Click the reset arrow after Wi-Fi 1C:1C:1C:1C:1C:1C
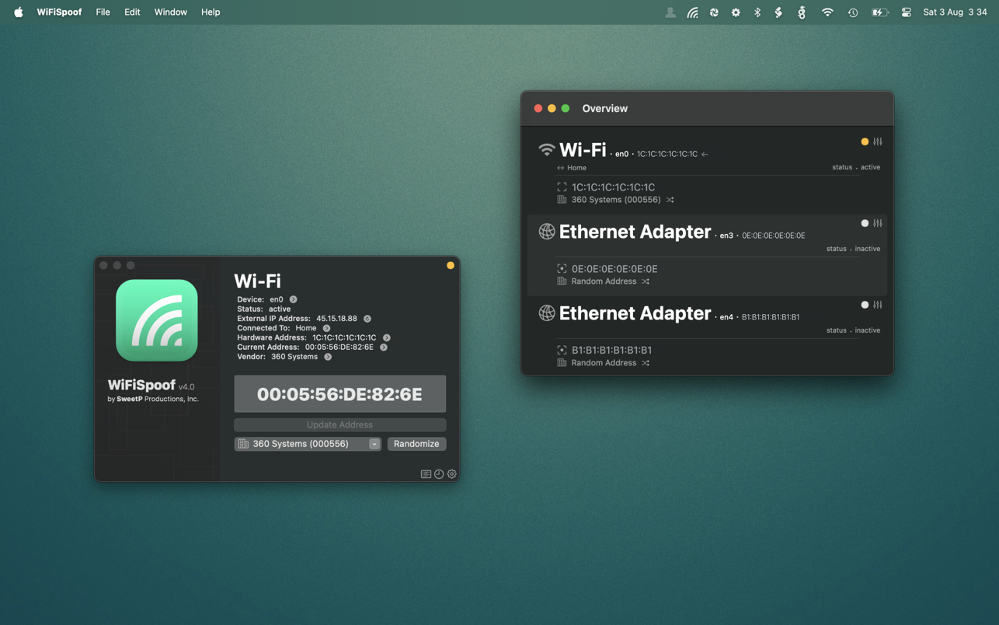The height and width of the screenshot is (625, 999). pyautogui.click(x=705, y=154)
